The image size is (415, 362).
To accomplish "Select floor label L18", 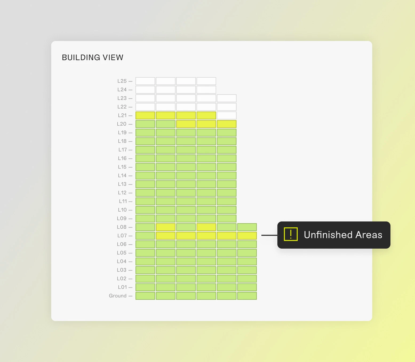I will pos(122,141).
